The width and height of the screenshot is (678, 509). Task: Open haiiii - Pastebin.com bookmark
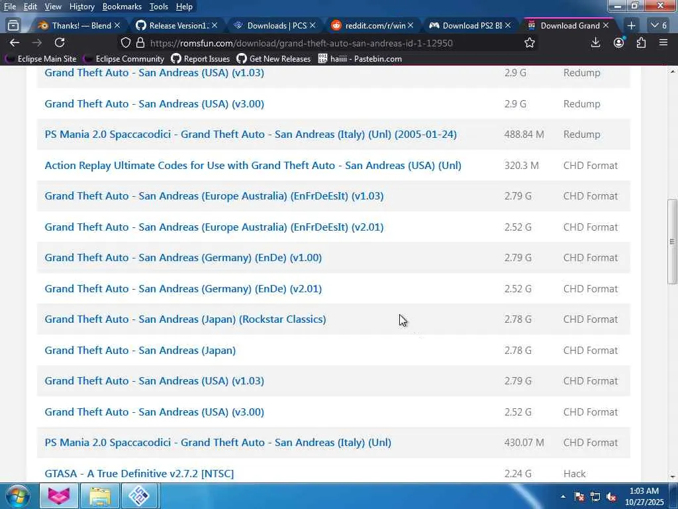point(360,59)
